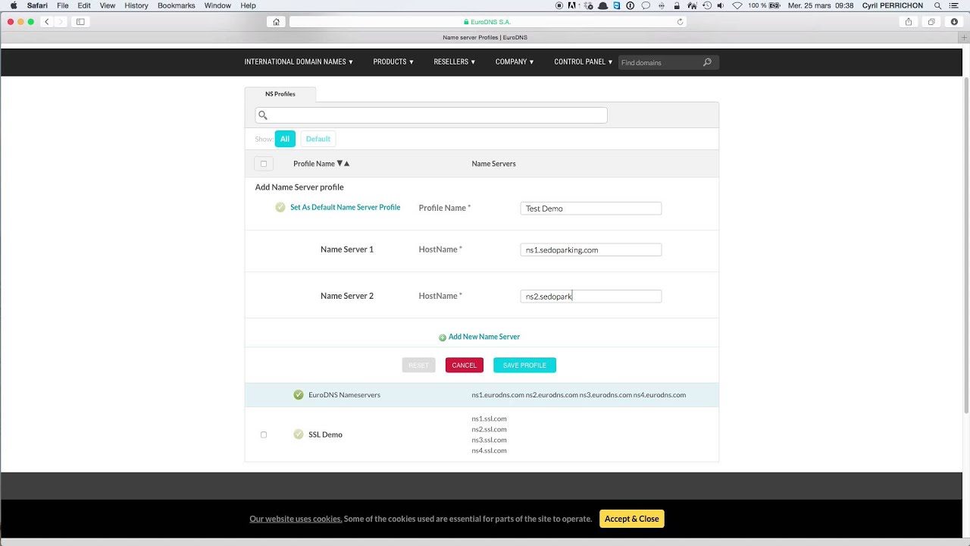Image resolution: width=970 pixels, height=546 pixels.
Task: Click the 'ns1.ssl.com' name server text
Action: pos(489,419)
